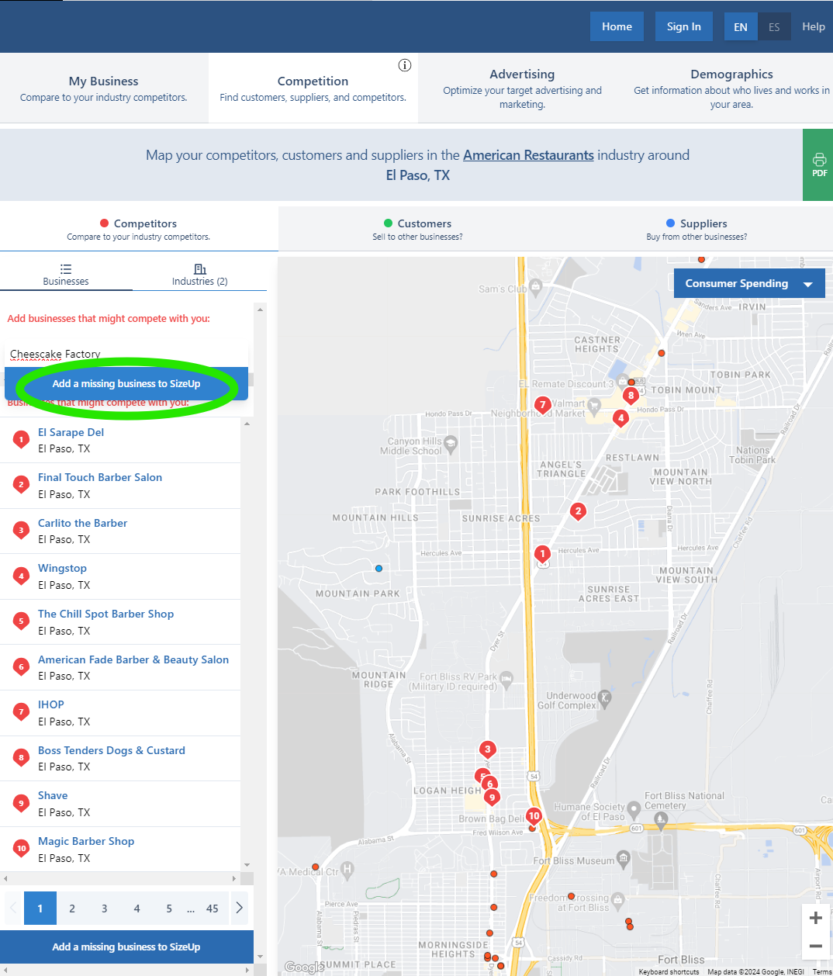Open map Keyboard shortcuts
Viewport: 833px width, 976px height.
(x=669, y=971)
